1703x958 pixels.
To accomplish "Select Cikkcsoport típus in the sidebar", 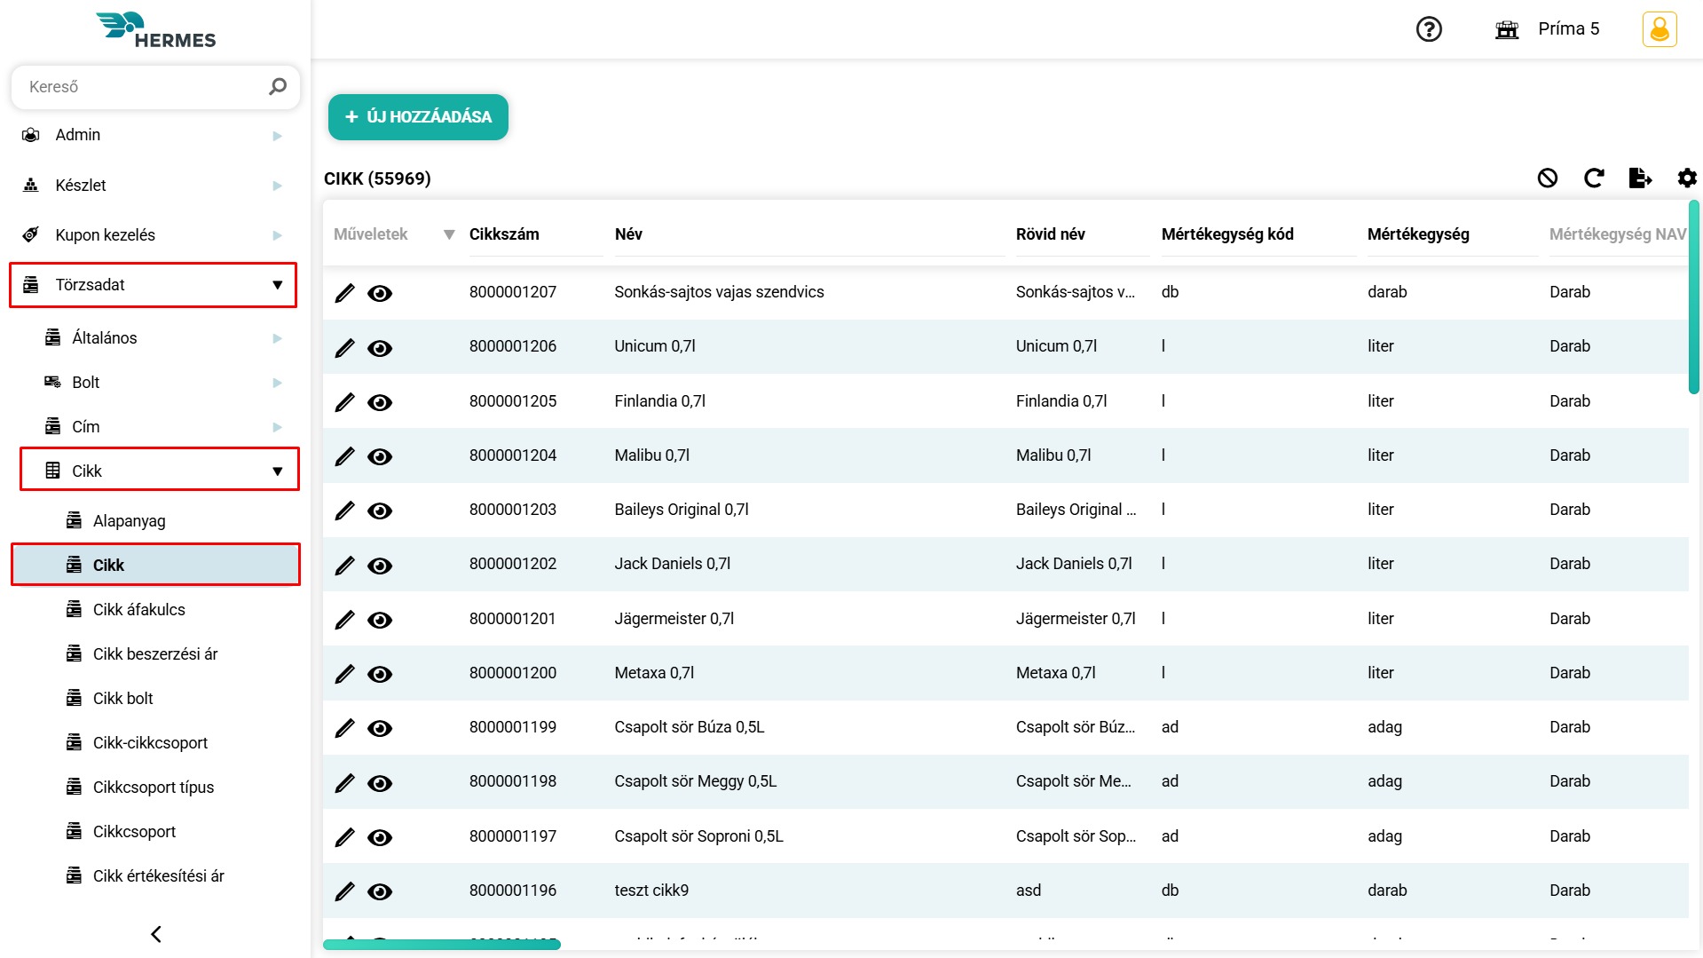I will point(154,788).
